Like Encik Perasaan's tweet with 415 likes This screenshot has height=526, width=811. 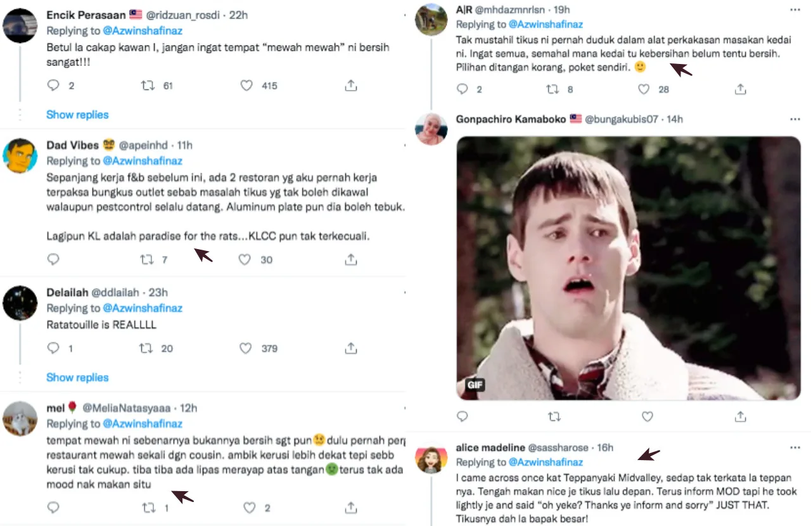tap(246, 86)
